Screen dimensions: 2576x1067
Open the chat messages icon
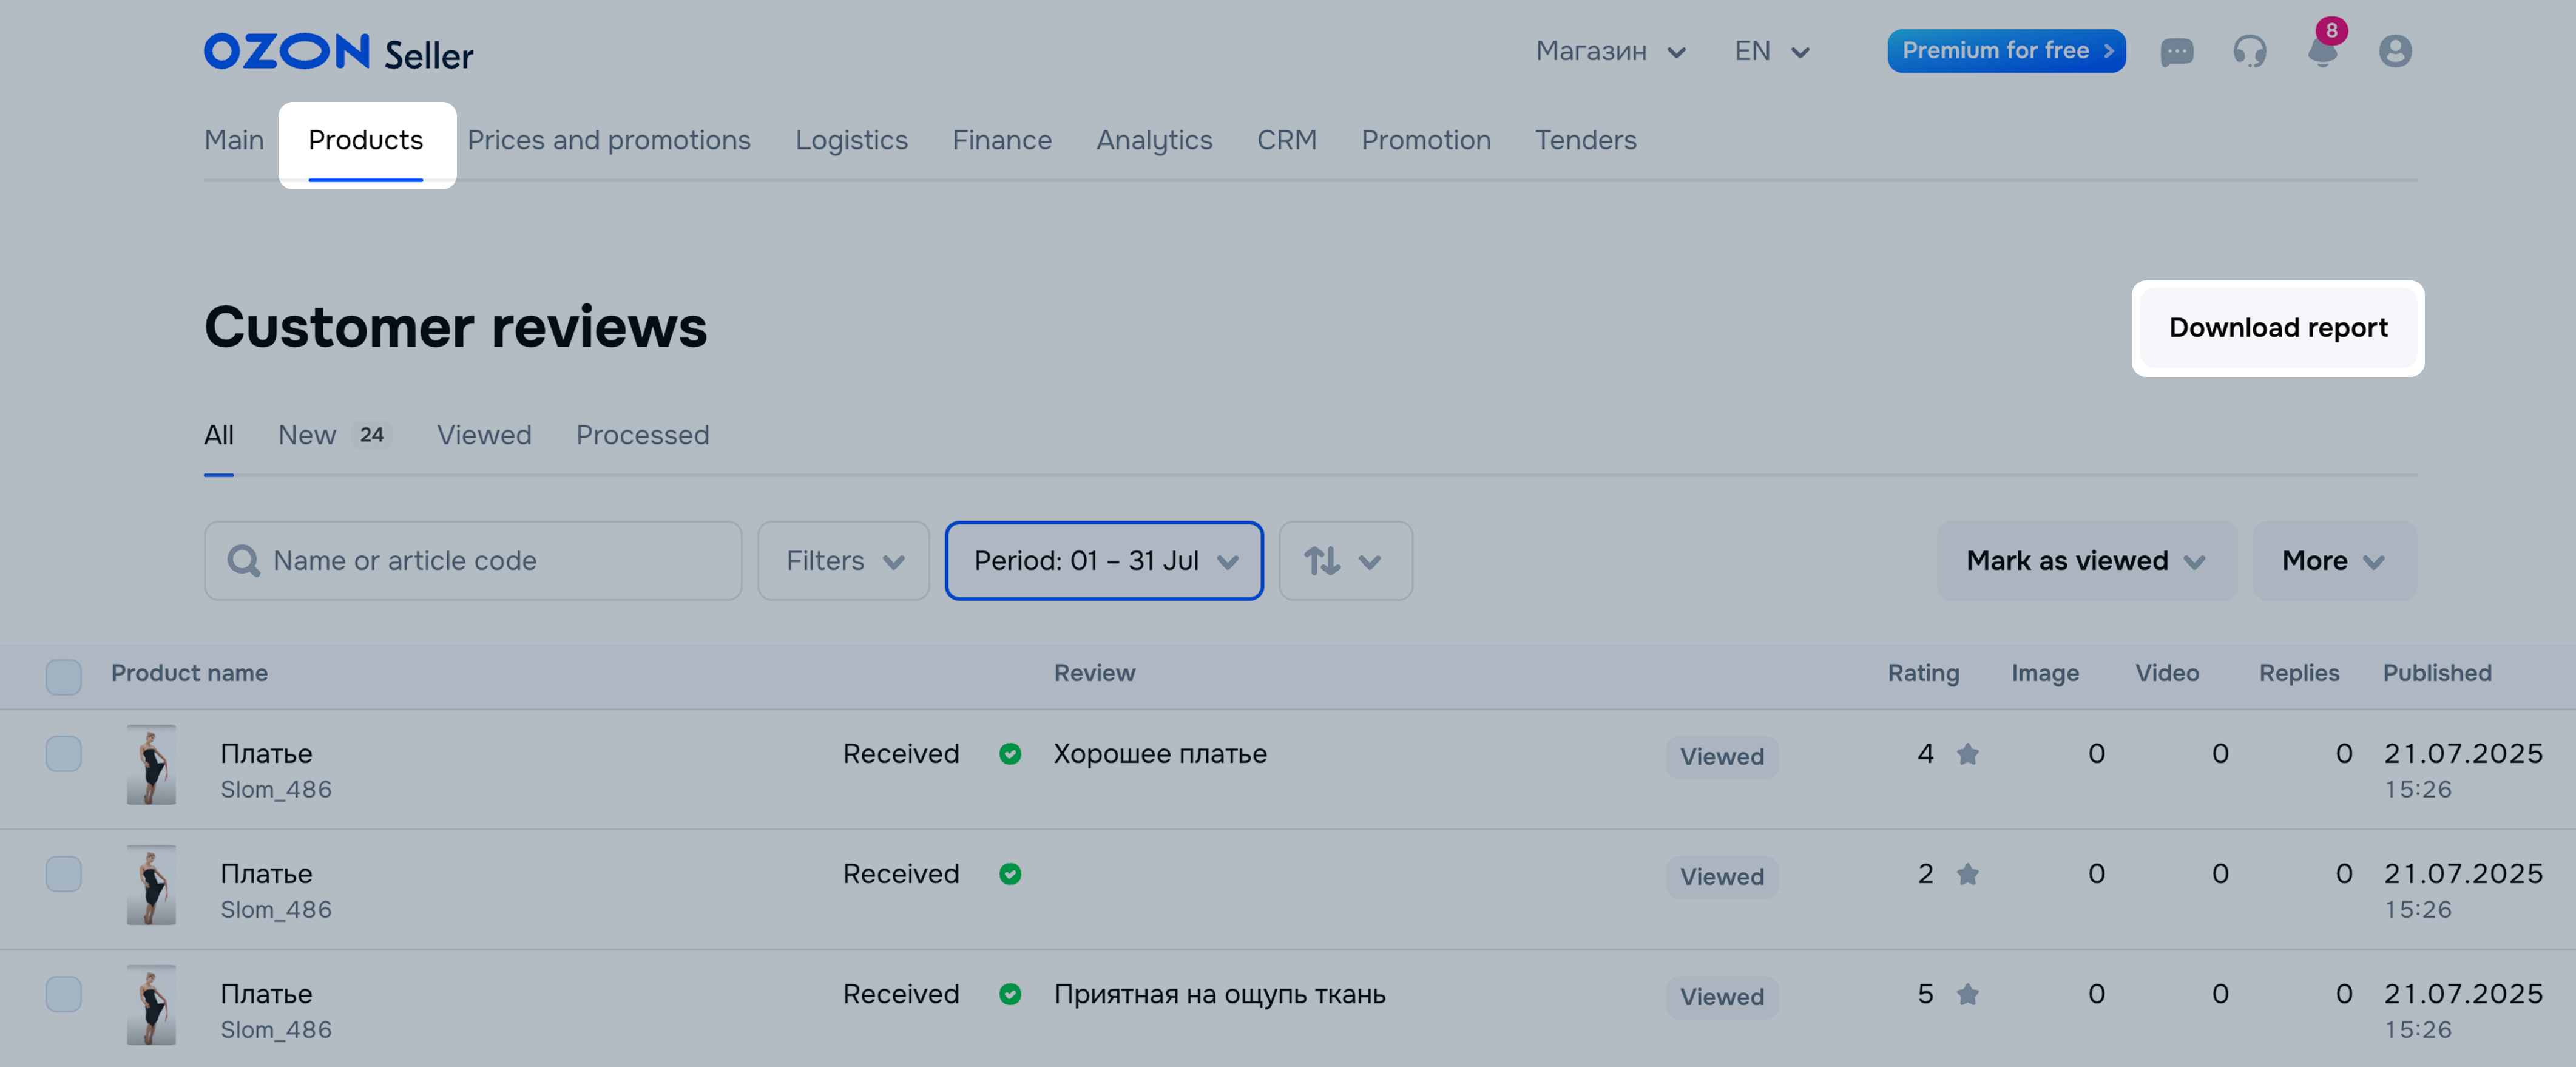click(2176, 51)
